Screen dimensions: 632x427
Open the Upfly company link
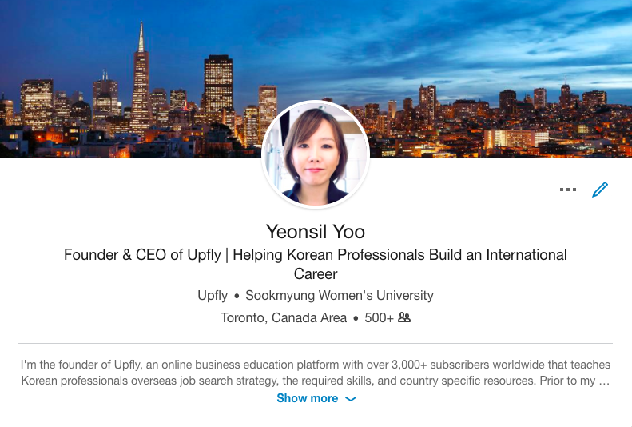[x=213, y=296]
